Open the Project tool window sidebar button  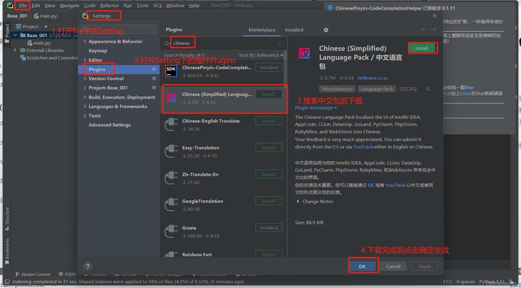pyautogui.click(x=7, y=34)
